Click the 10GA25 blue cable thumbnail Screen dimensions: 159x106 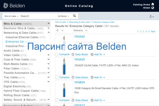tap(64, 66)
